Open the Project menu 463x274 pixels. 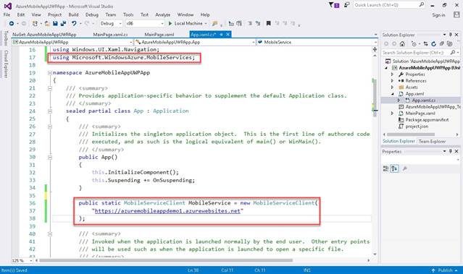tap(54, 14)
